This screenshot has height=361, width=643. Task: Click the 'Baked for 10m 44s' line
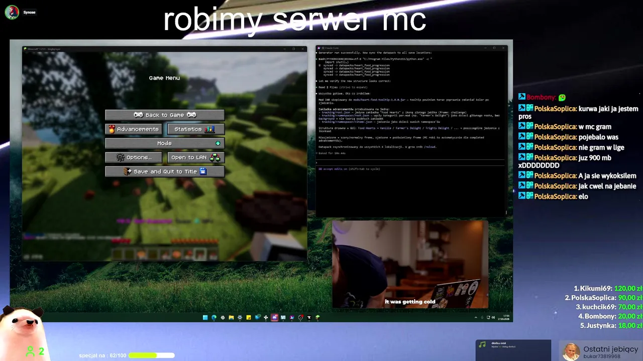tap(332, 153)
